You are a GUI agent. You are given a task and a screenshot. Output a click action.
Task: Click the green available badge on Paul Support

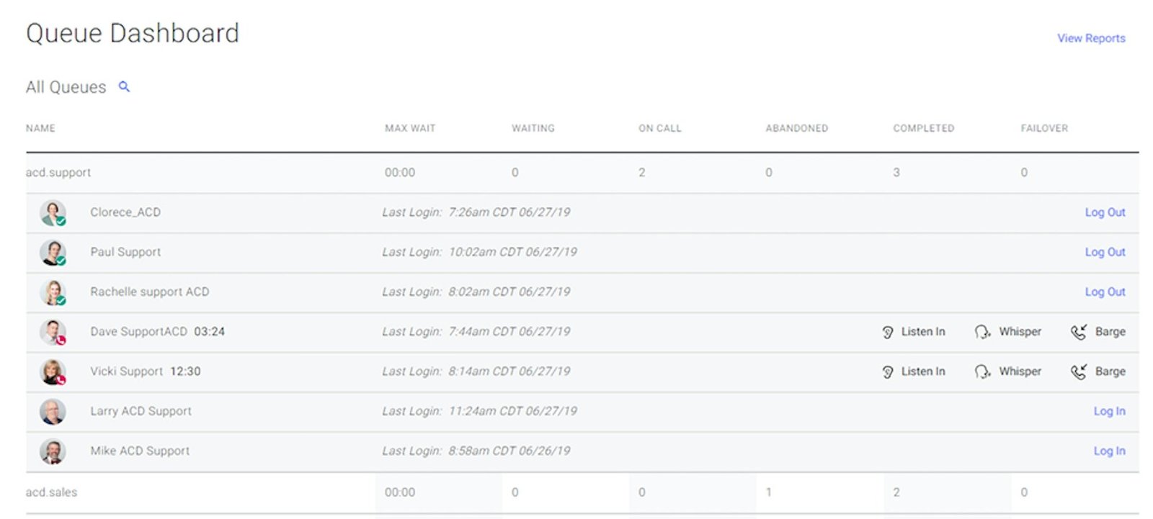coord(62,261)
